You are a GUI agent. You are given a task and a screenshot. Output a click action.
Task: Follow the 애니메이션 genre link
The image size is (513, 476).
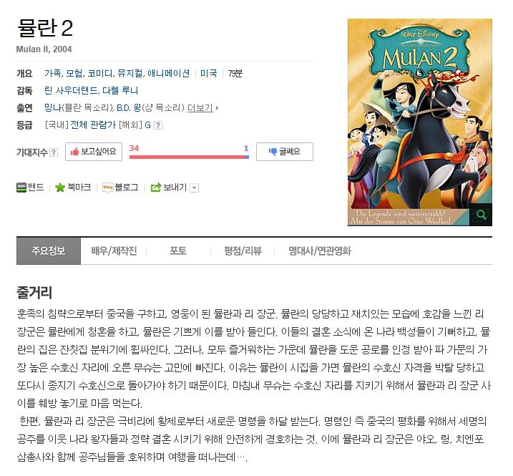pos(168,73)
